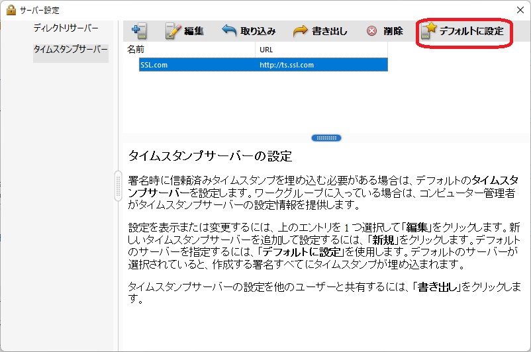Click the サーバー設定 title bar text
The image size is (531, 352).
[x=42, y=9]
